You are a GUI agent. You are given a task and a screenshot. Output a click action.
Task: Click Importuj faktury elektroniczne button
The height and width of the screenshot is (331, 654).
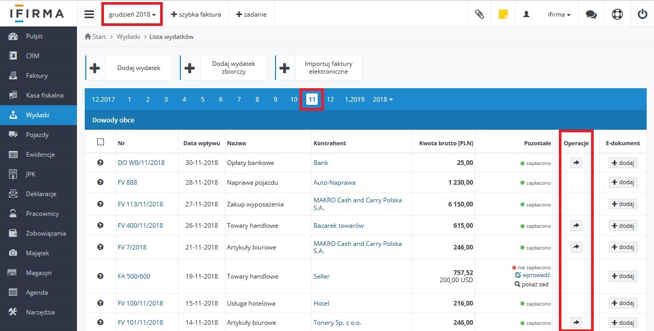coord(318,68)
